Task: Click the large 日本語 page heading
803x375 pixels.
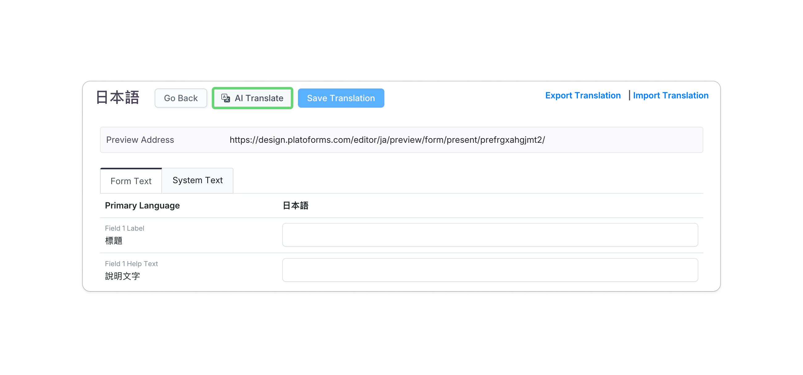Action: coord(117,97)
